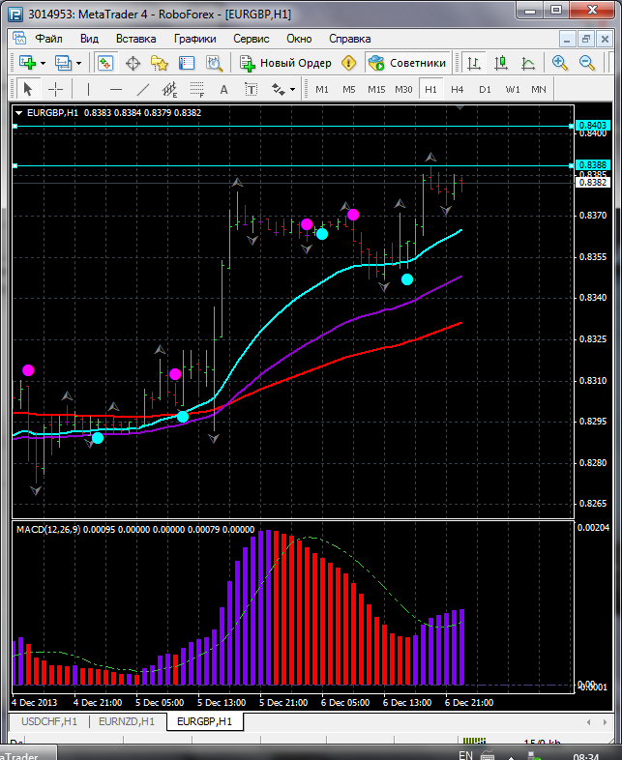This screenshot has width=622, height=760.
Task: Open the Navigator window icon
Action: pos(160,63)
